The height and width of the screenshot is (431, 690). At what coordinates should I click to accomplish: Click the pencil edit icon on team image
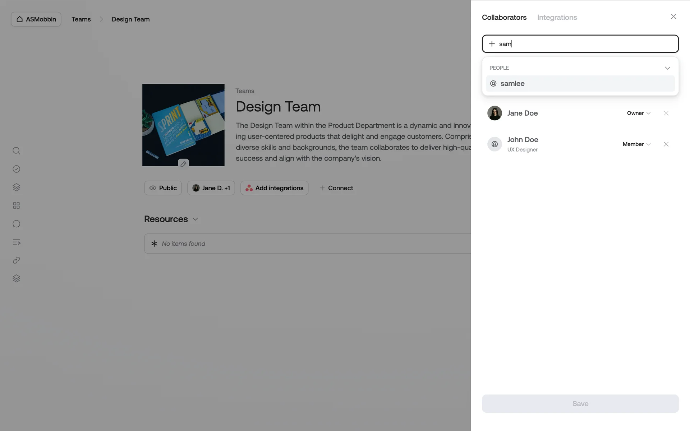183,164
